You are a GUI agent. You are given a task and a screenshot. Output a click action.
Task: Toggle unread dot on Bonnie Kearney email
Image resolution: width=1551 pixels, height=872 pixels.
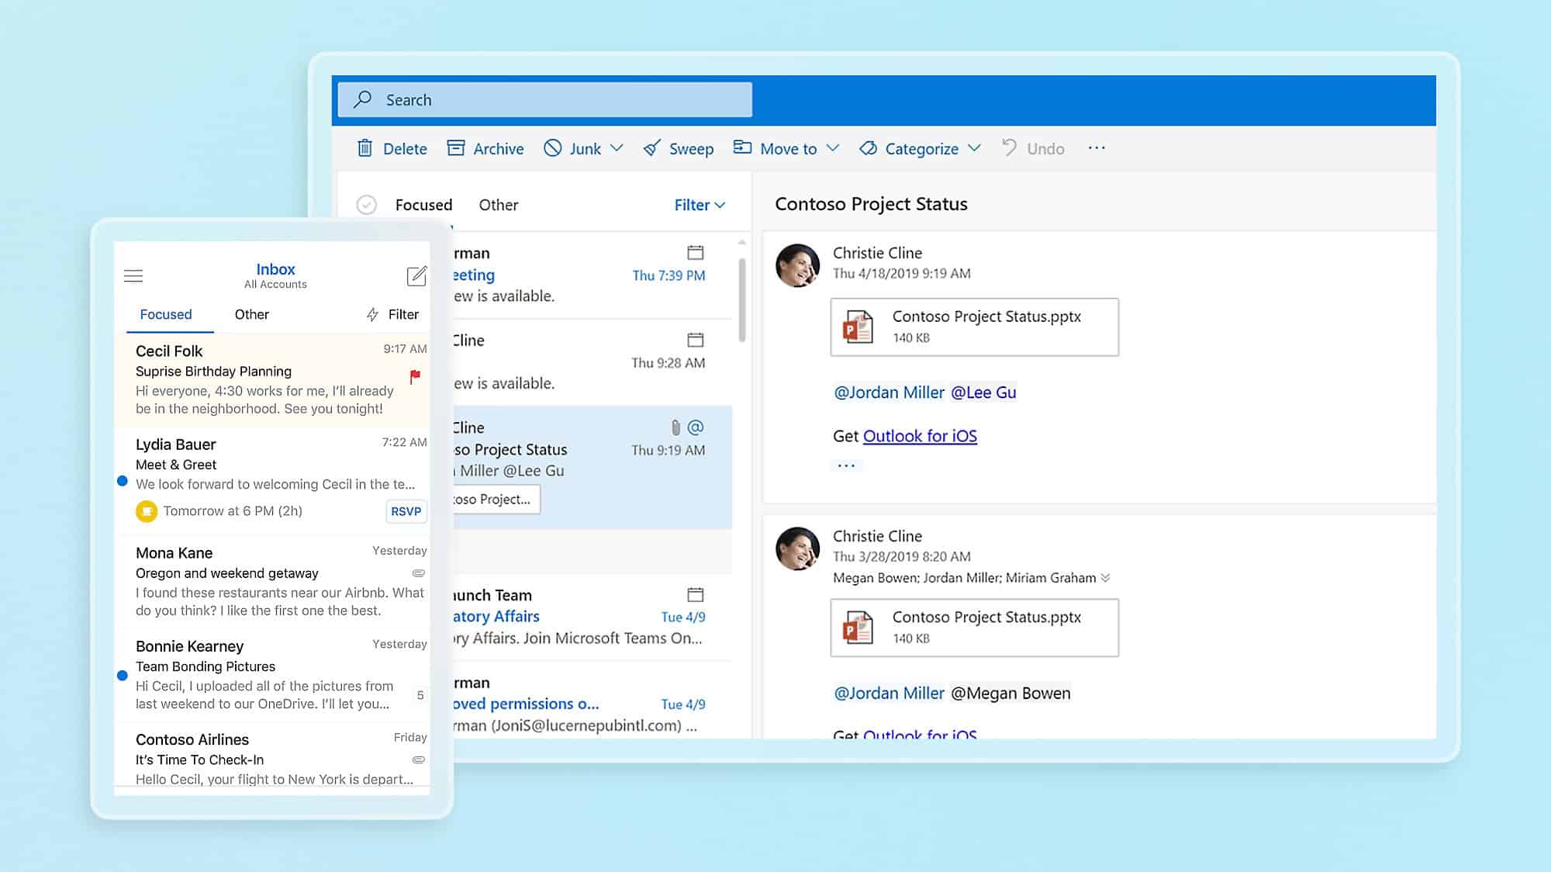[122, 675]
